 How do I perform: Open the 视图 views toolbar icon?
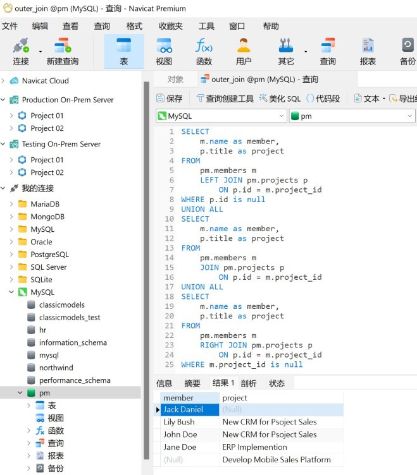point(164,52)
